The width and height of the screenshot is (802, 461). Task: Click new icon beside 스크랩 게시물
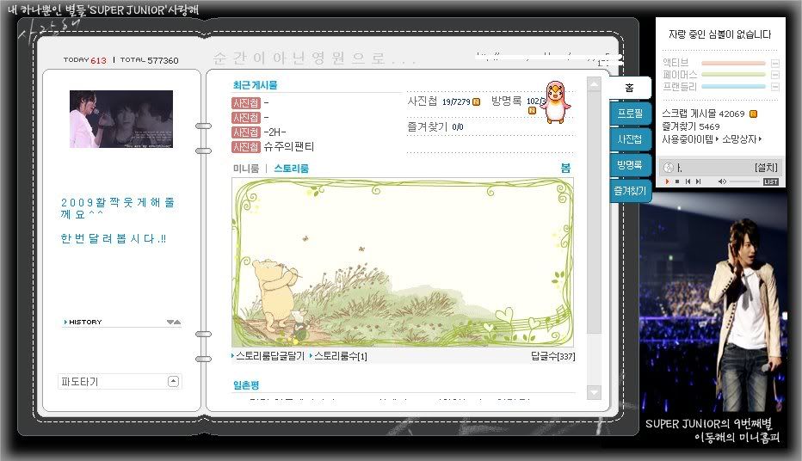click(x=753, y=114)
